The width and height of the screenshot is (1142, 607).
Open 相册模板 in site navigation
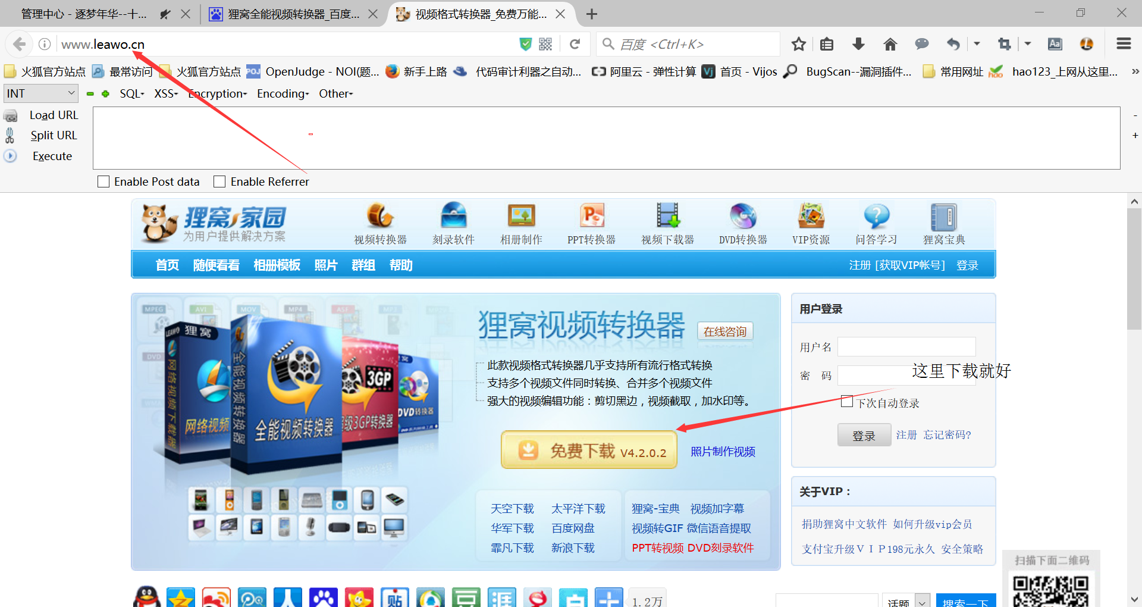[x=277, y=265]
